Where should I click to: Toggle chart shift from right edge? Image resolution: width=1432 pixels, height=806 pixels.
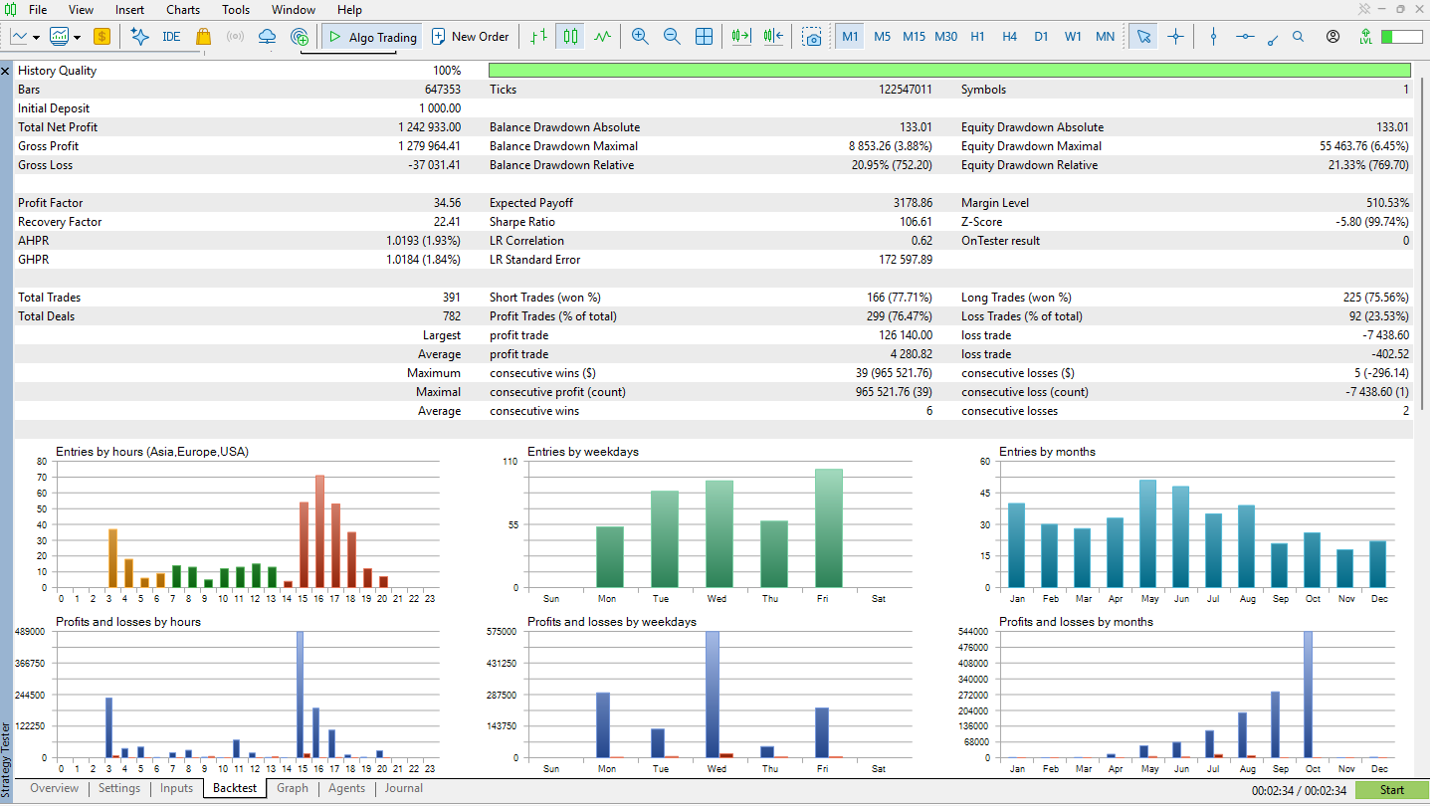coord(773,37)
